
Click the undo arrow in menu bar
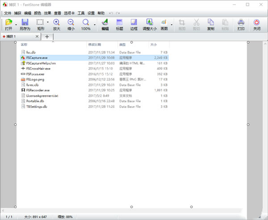pyautogui.click(x=111, y=13)
